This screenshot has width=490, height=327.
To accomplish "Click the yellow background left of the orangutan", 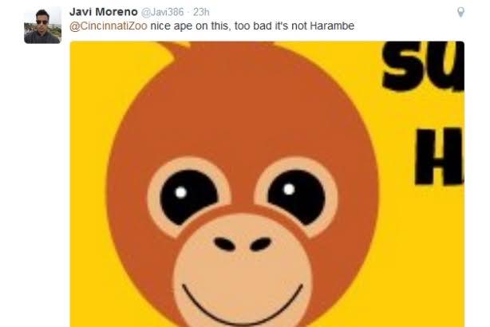I will coord(91,187).
